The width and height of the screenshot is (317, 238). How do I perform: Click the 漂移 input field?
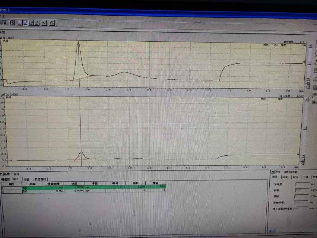click(x=302, y=196)
